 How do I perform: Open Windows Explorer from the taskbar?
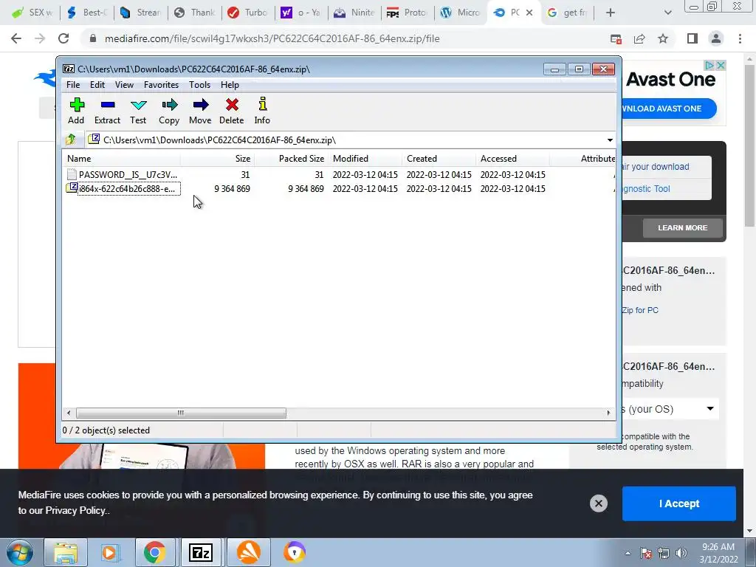tap(66, 552)
